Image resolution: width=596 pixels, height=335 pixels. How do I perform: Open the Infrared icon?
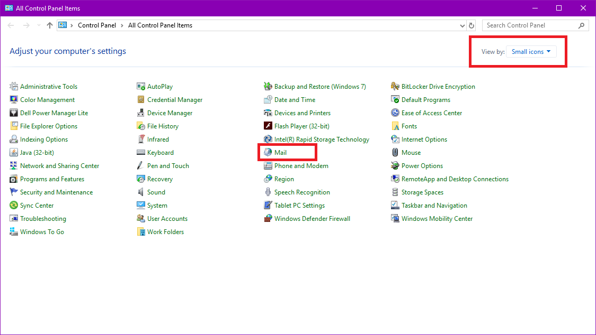pyautogui.click(x=141, y=139)
